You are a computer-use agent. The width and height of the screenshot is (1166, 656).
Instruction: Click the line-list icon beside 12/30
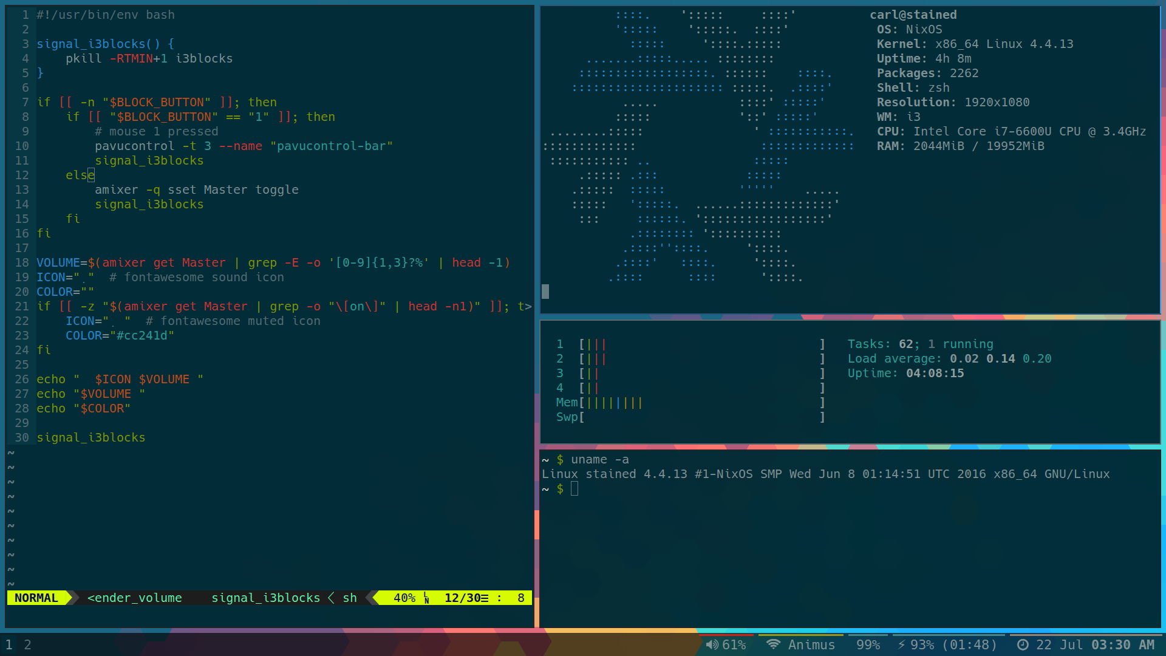pyautogui.click(x=486, y=598)
